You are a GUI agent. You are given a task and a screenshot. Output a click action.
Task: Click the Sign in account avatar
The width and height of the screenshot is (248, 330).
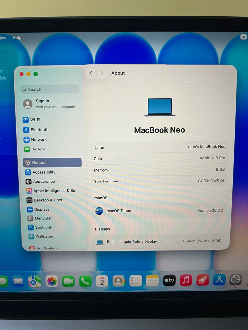point(28,104)
